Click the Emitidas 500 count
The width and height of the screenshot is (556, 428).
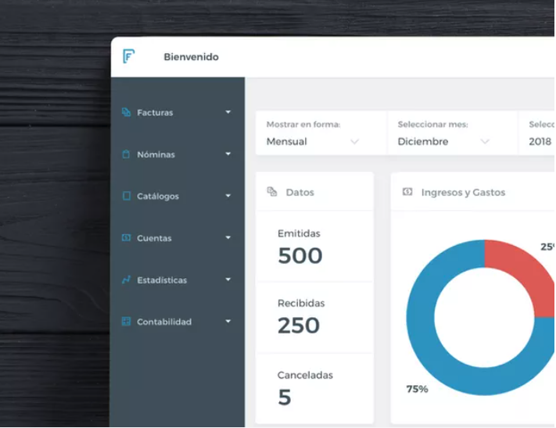[x=300, y=255]
